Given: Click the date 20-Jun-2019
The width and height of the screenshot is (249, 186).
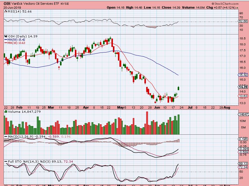Looking at the screenshot, I should (12, 7).
